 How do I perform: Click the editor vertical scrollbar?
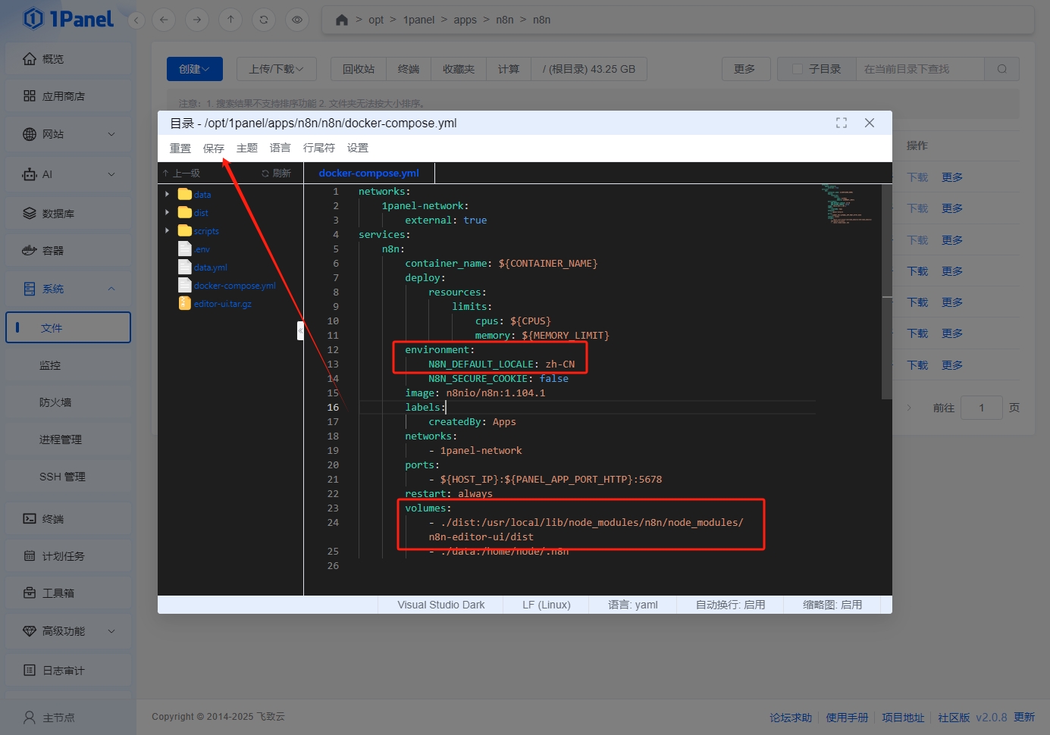pos(886,292)
